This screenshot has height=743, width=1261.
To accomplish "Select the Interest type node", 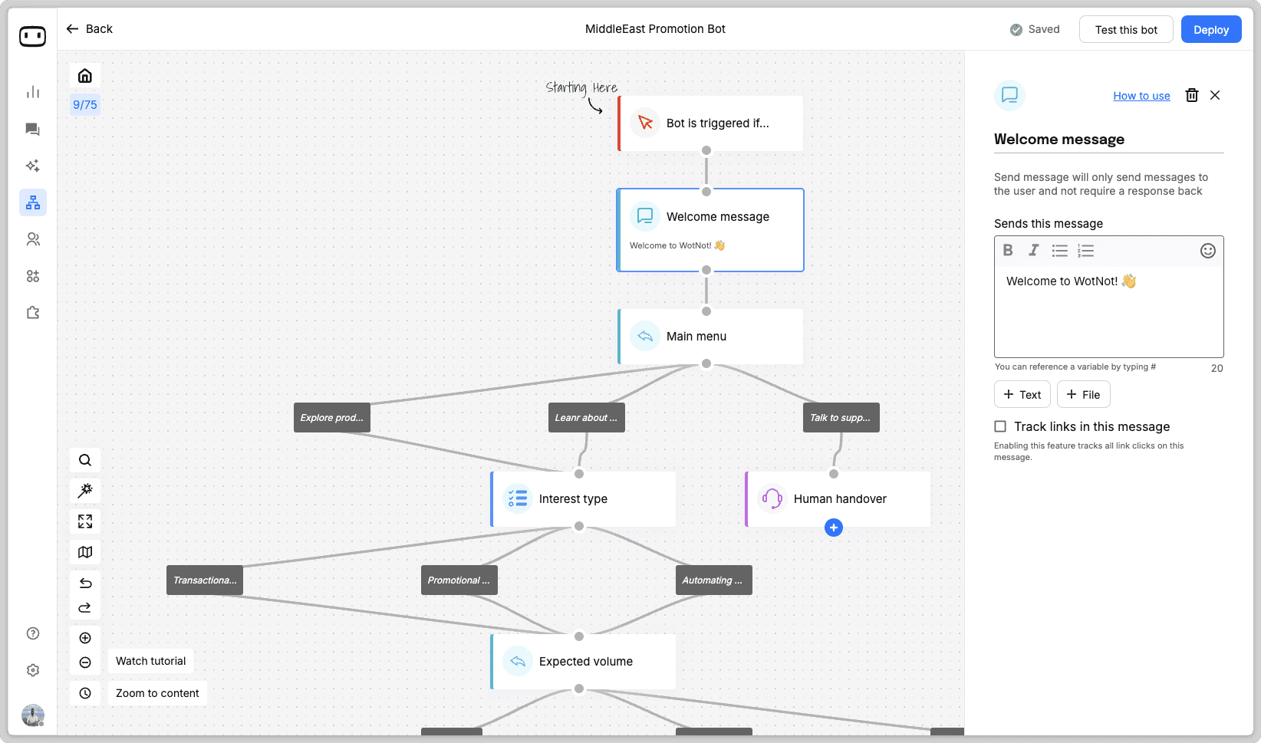I will pos(583,499).
